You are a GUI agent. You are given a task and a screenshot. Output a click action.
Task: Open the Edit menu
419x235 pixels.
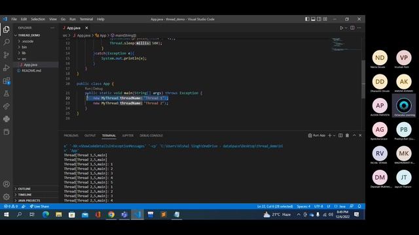pyautogui.click(x=24, y=19)
